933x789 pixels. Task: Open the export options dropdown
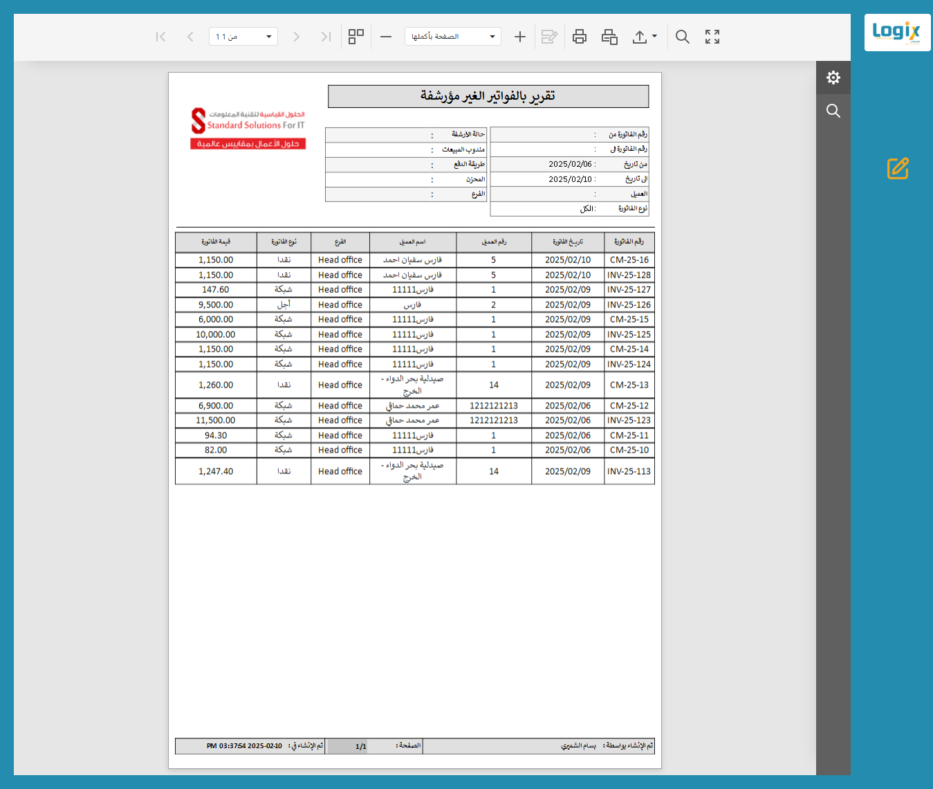click(645, 37)
